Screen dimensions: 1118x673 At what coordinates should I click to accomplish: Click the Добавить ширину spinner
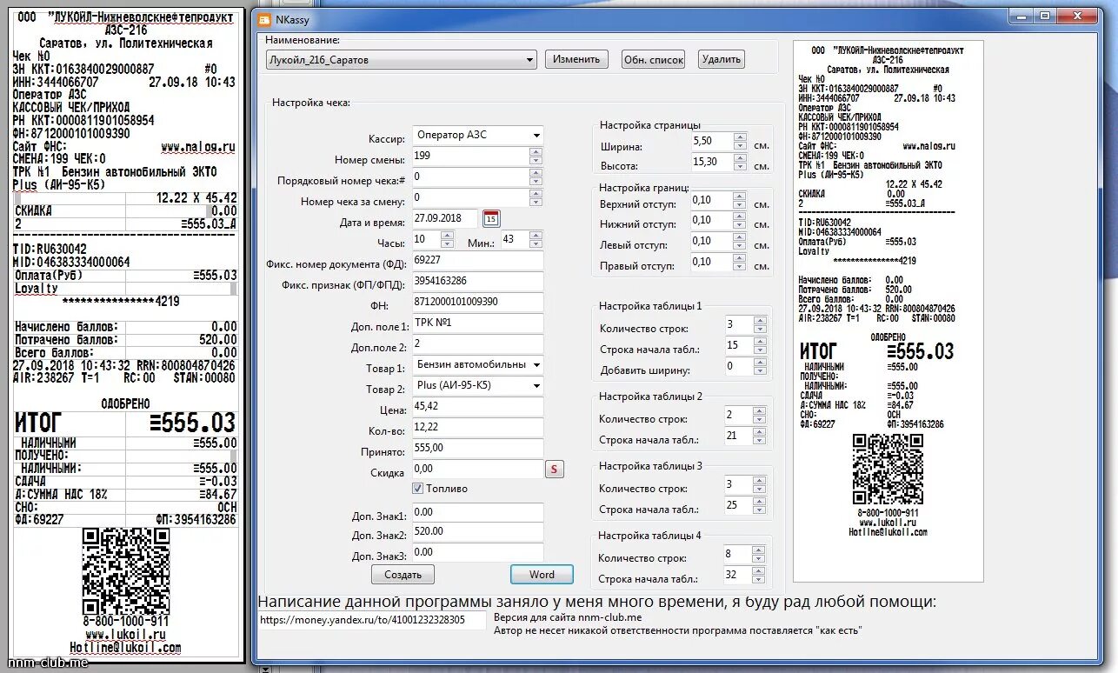point(760,367)
